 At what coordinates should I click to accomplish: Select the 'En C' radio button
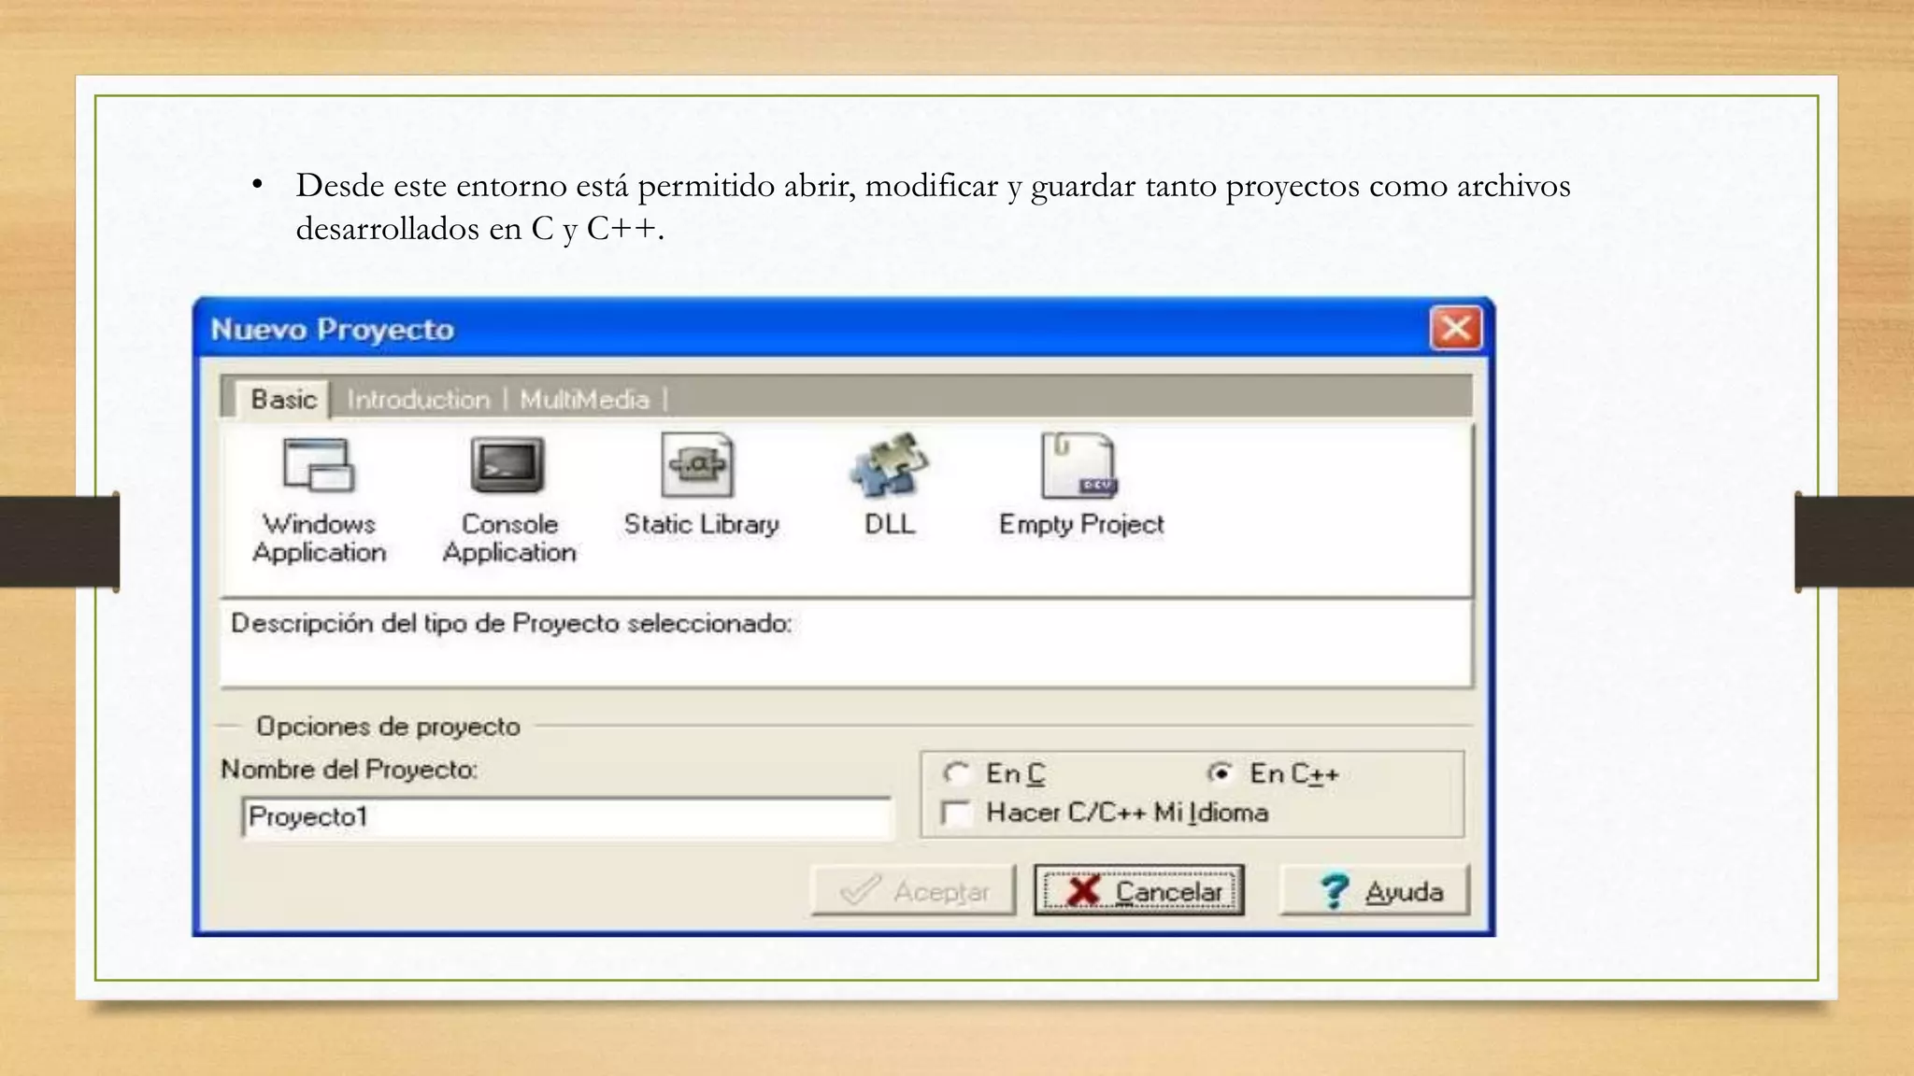[955, 773]
